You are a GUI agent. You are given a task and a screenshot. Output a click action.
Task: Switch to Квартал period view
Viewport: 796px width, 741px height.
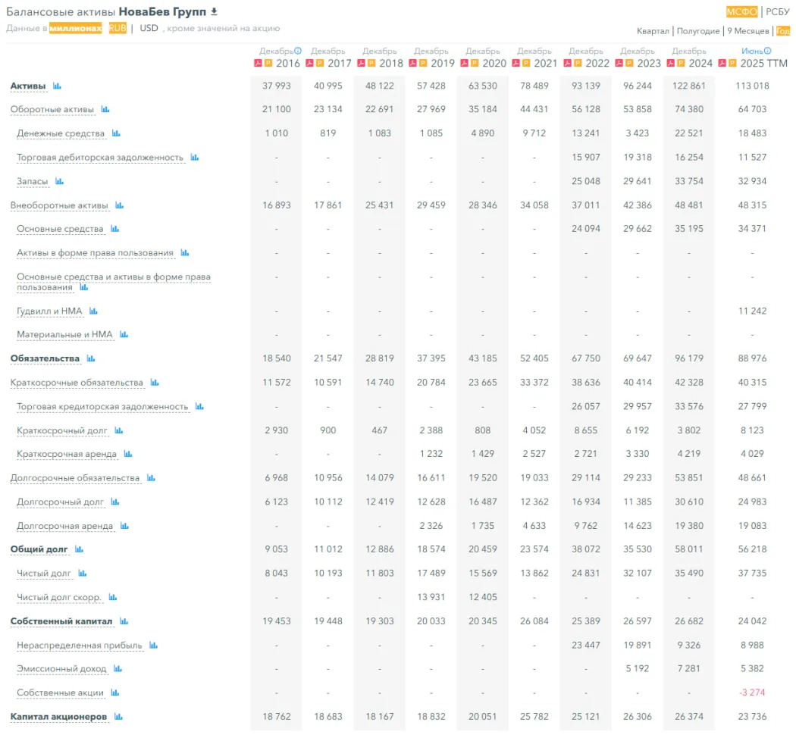653,31
